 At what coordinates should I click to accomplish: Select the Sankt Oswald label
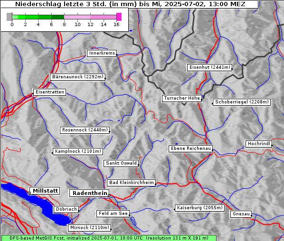[121, 163]
